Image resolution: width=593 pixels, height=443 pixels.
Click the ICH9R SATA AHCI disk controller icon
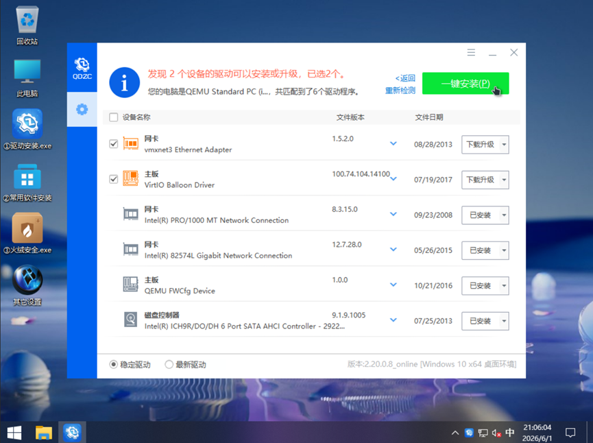(x=130, y=320)
